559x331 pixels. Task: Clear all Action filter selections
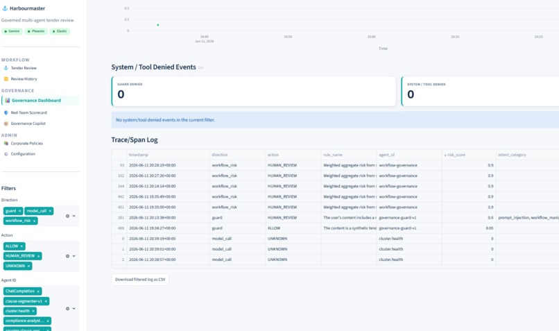(x=67, y=256)
